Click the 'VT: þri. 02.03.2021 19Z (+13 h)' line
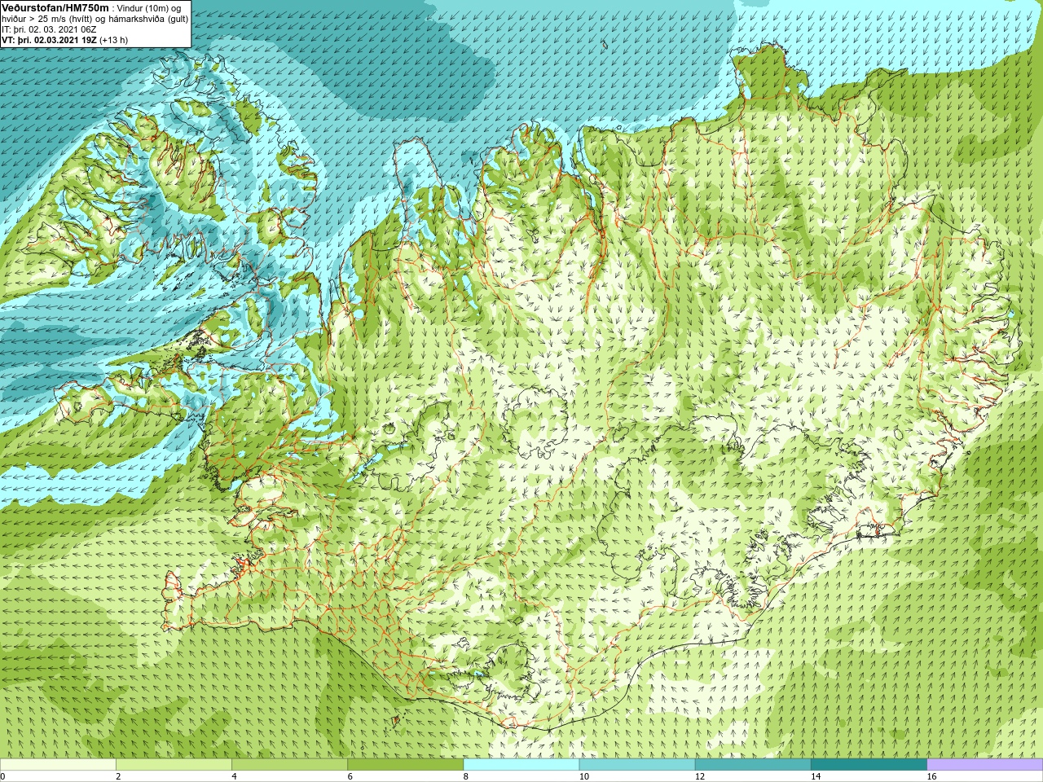The width and height of the screenshot is (1043, 782). coord(64,40)
